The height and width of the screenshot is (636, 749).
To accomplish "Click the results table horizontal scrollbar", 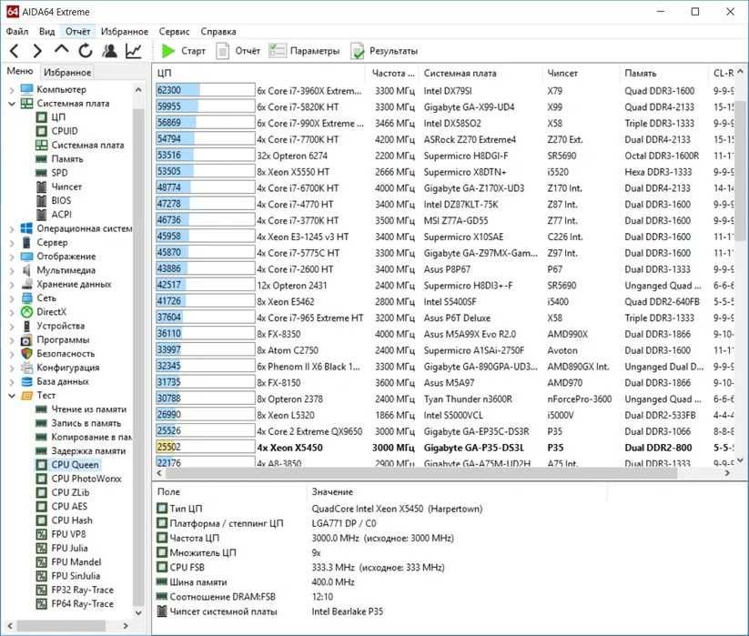I will click(x=422, y=473).
